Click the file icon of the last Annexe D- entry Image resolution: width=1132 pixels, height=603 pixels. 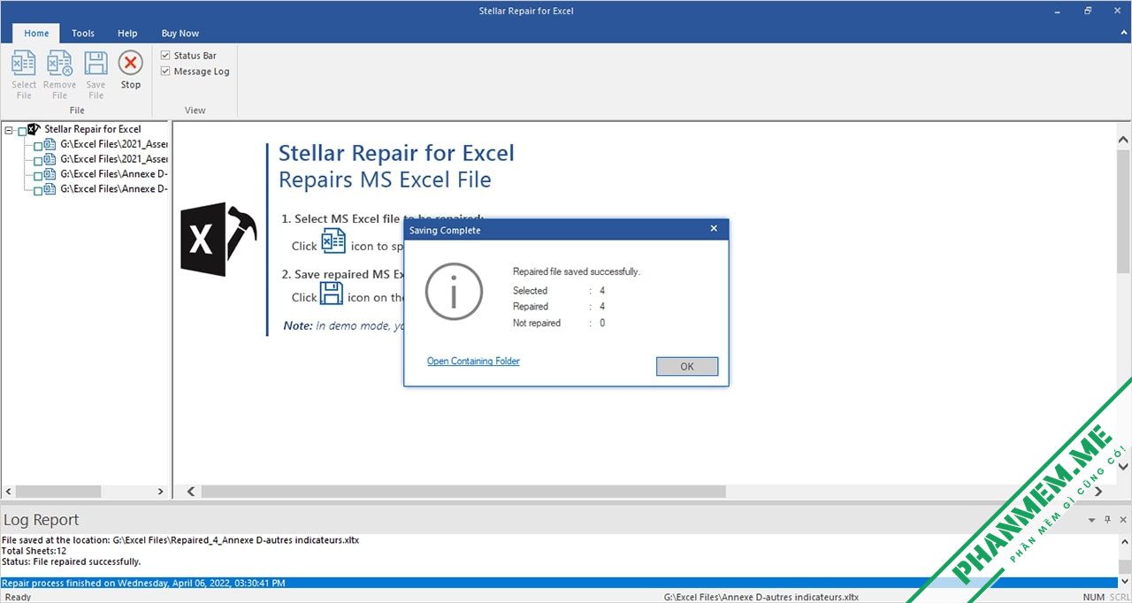pos(50,189)
